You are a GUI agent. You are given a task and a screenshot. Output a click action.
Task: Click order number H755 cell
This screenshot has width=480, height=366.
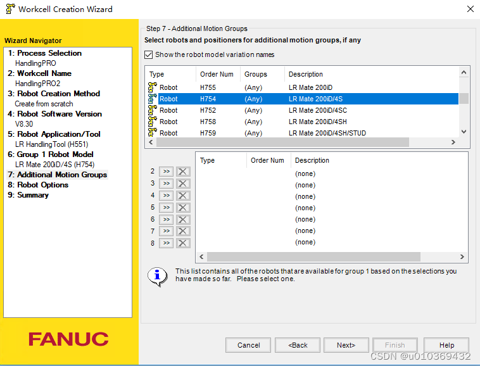(208, 87)
